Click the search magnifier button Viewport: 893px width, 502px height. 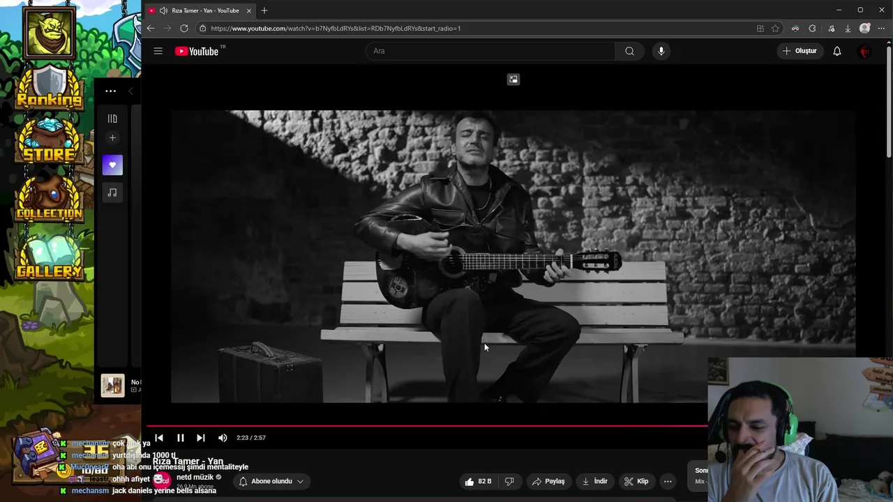629,51
